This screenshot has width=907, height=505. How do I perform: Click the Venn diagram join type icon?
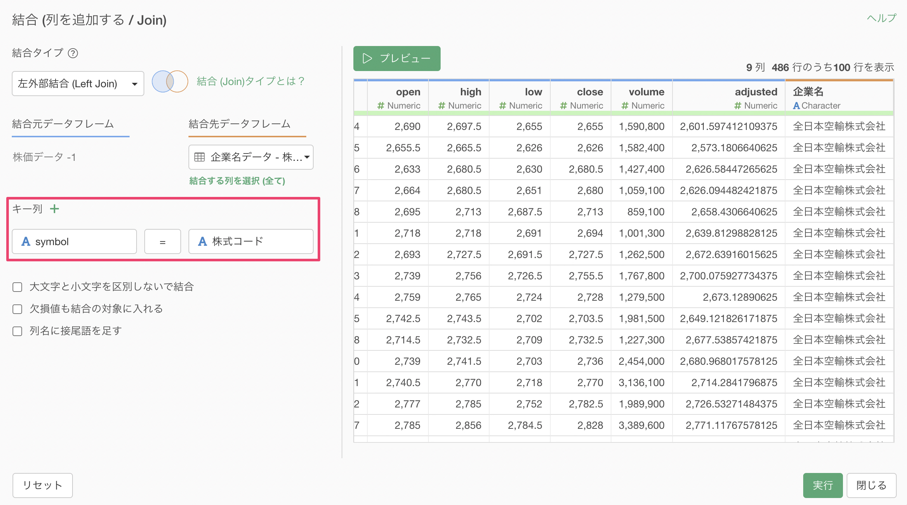170,81
